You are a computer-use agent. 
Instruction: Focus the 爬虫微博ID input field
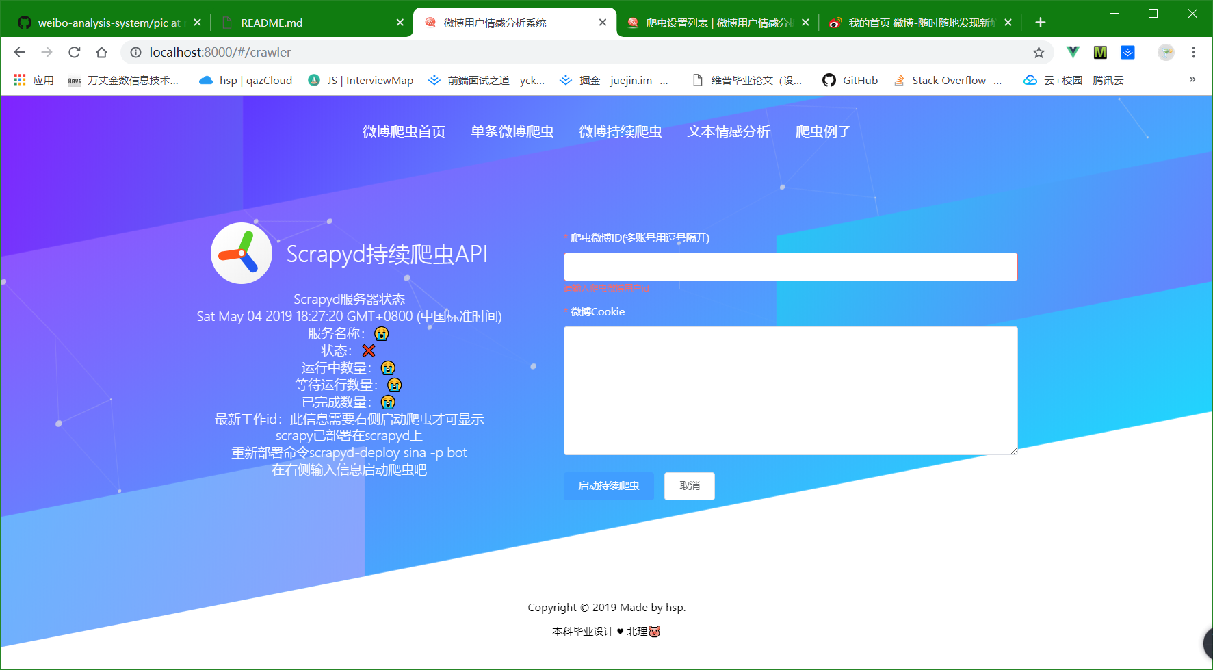tap(790, 267)
